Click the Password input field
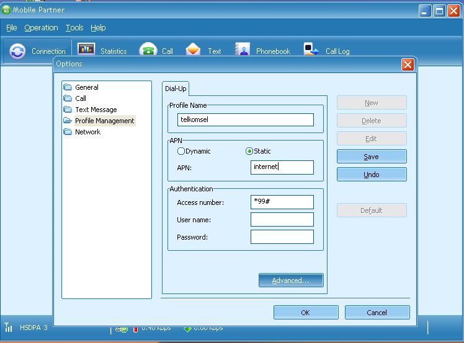Screen dimensions: 464x343 pos(282,237)
